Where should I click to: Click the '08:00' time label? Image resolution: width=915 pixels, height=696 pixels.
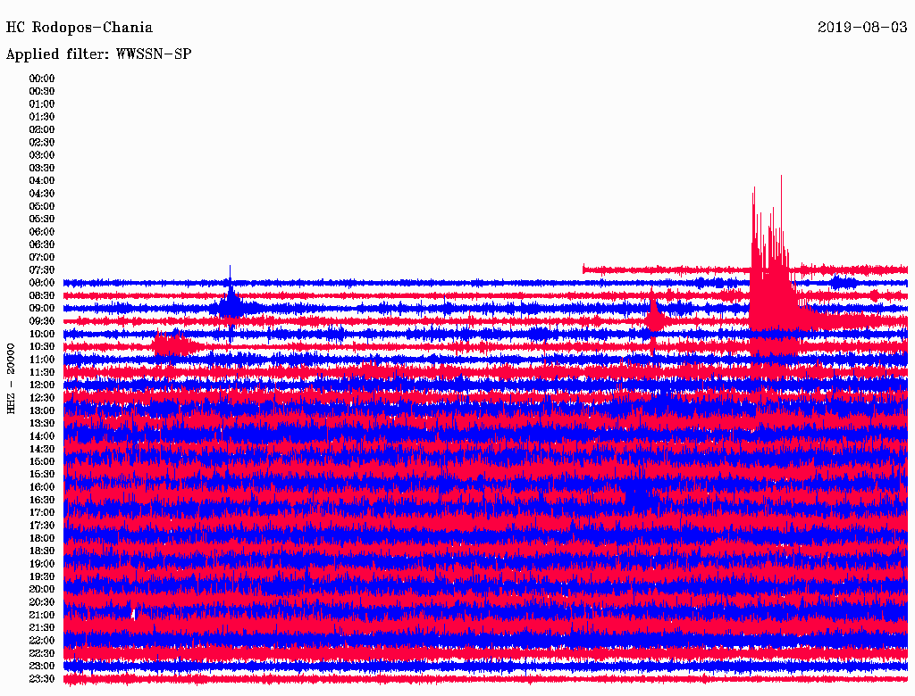42,283
